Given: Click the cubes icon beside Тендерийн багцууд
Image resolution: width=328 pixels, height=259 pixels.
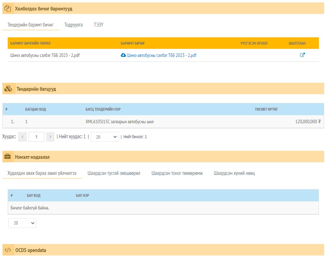Looking at the screenshot, I should tap(8, 89).
